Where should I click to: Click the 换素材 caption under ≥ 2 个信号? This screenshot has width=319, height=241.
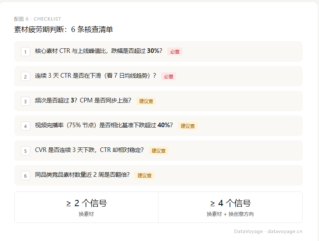pyautogui.click(x=86, y=214)
